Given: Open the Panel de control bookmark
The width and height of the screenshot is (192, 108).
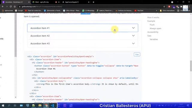Looking at the screenshot, I should (x=33, y=11).
